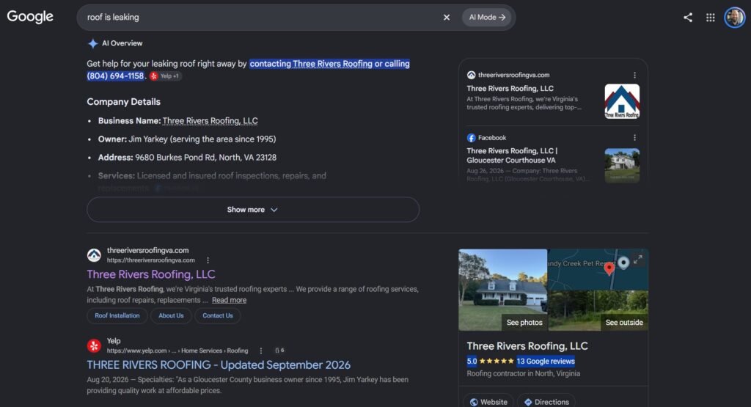Open the Yelp +1 source chip
The image size is (751, 407).
(165, 76)
